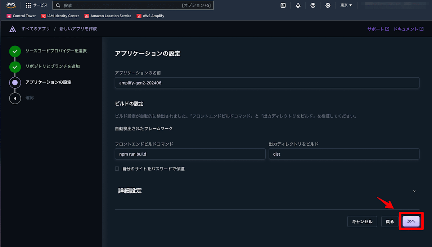Launch the CloudShell terminal icon

tap(283, 5)
